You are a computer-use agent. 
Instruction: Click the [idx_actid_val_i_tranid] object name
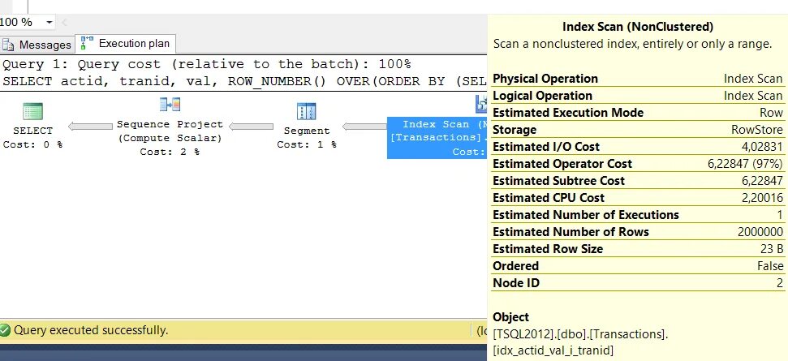pyautogui.click(x=553, y=350)
